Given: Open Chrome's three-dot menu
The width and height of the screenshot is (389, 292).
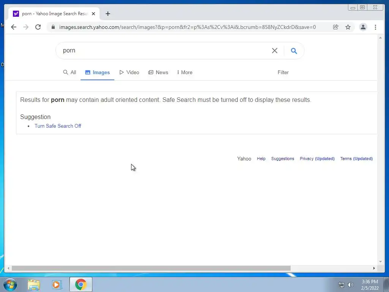Looking at the screenshot, I should point(375,27).
